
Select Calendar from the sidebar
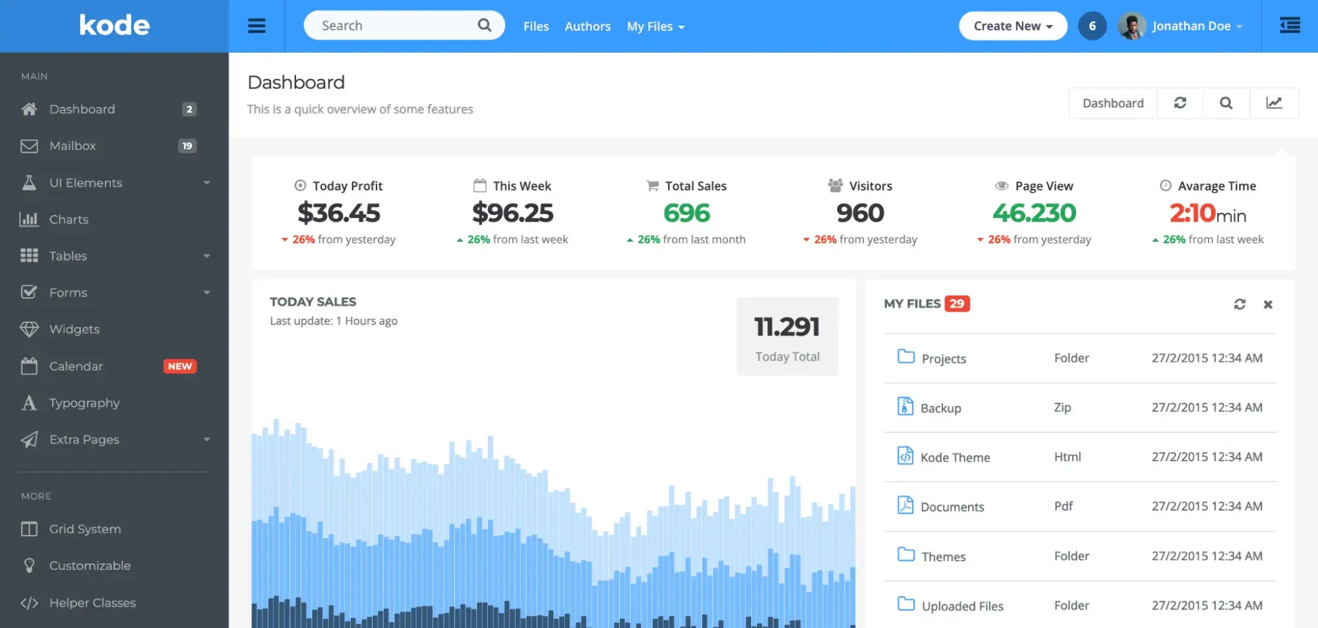(x=76, y=366)
